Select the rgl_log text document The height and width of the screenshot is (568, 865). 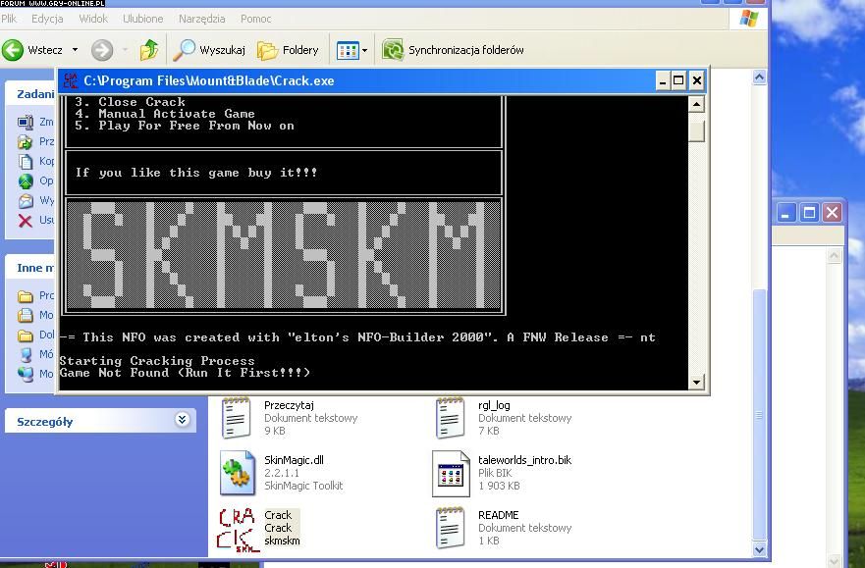pyautogui.click(x=451, y=418)
